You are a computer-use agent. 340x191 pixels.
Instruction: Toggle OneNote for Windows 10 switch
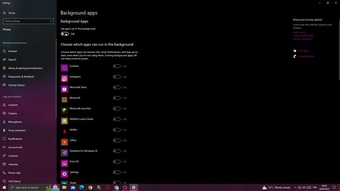(x=117, y=151)
